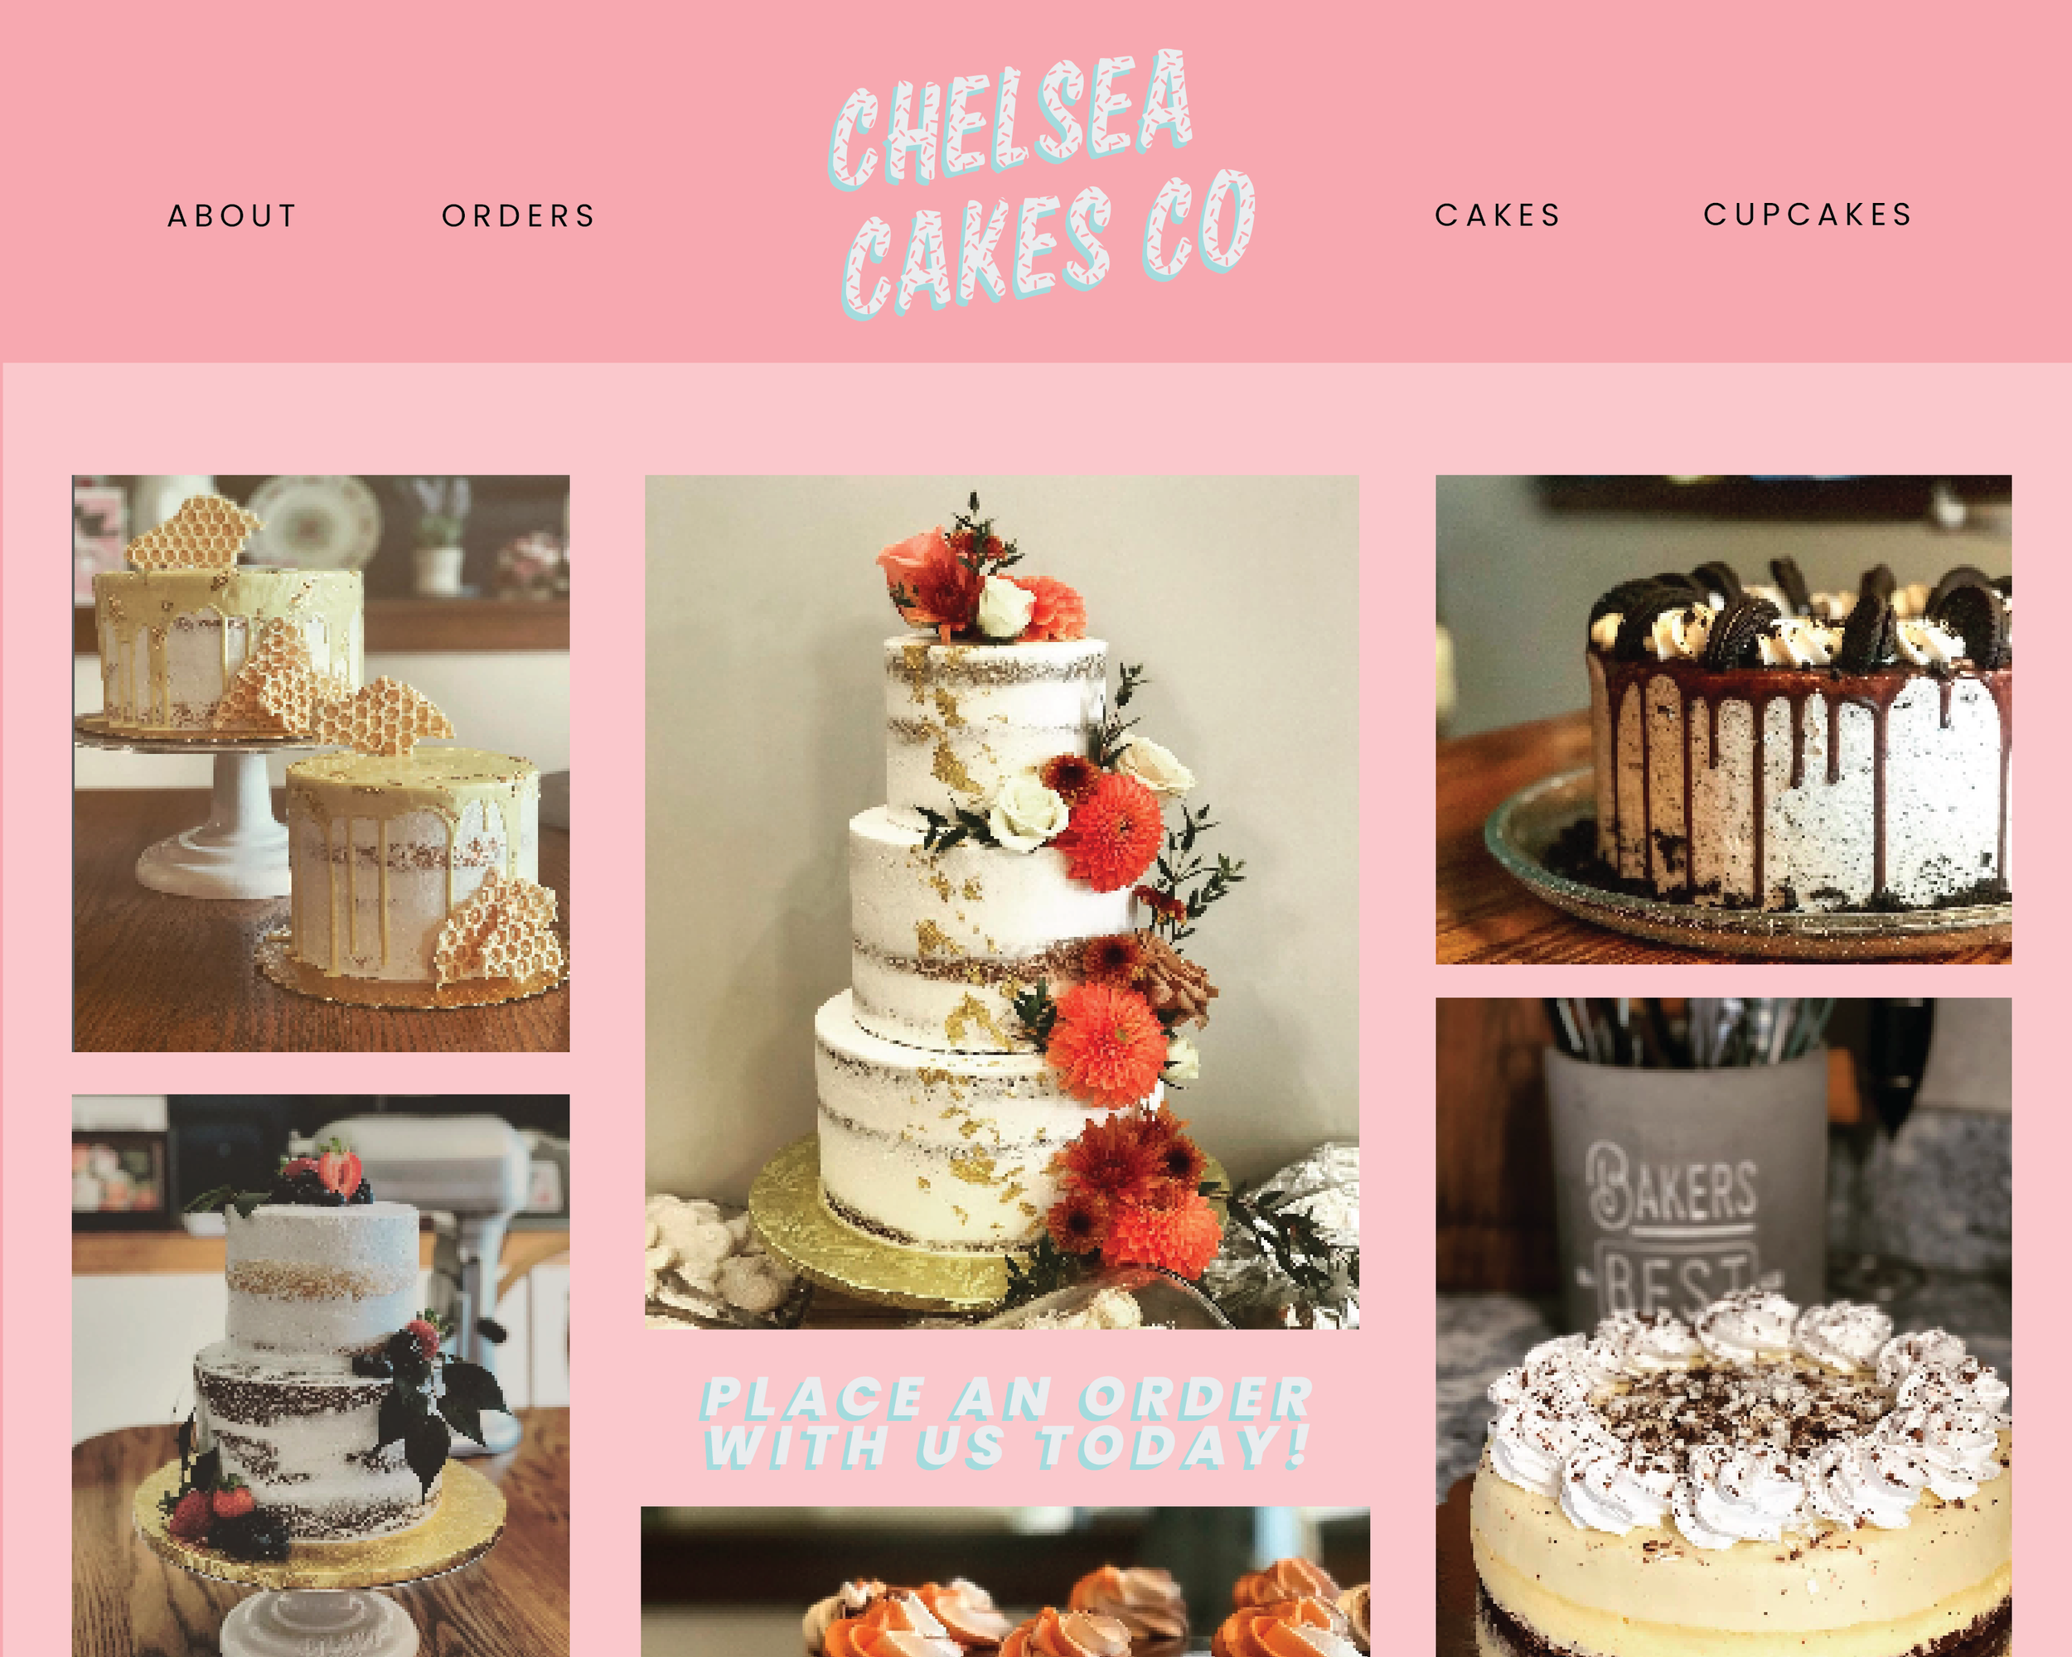Click the strawberry atop the berry cake
The height and width of the screenshot is (1657, 2072).
click(x=340, y=1174)
